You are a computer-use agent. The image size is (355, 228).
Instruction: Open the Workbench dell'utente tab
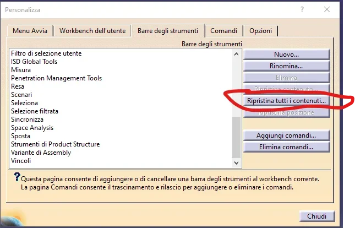pyautogui.click(x=93, y=31)
